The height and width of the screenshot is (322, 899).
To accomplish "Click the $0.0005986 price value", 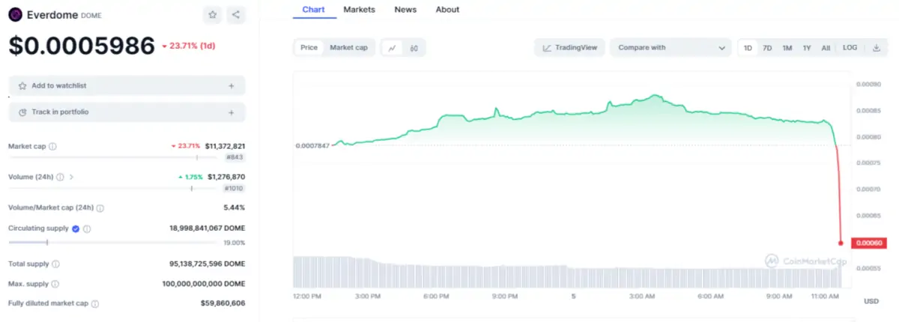I will (x=82, y=46).
